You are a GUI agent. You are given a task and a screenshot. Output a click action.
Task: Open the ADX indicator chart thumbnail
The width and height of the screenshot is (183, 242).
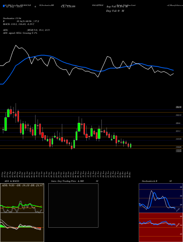coord(22,198)
